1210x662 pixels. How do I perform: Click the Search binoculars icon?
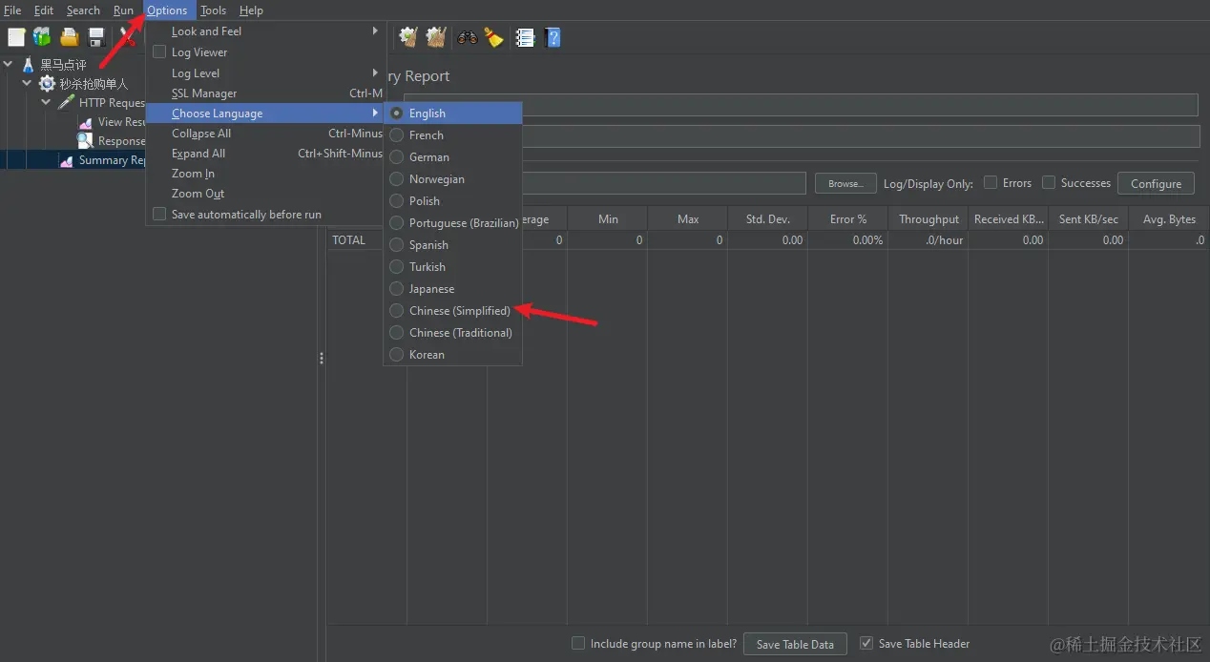pyautogui.click(x=468, y=37)
